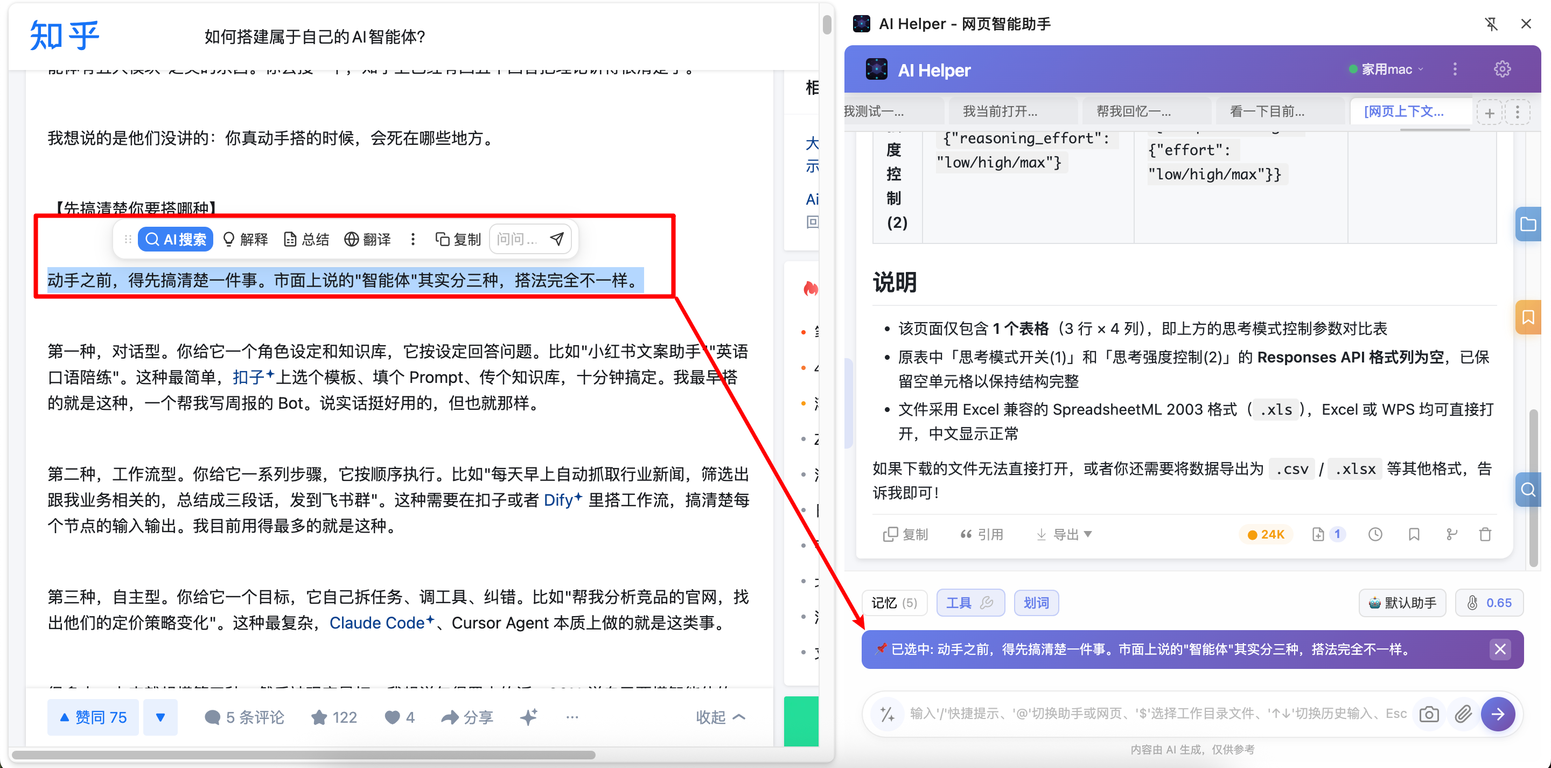Open tab bar three-dot options
Image resolution: width=1551 pixels, height=768 pixels.
pos(1517,113)
